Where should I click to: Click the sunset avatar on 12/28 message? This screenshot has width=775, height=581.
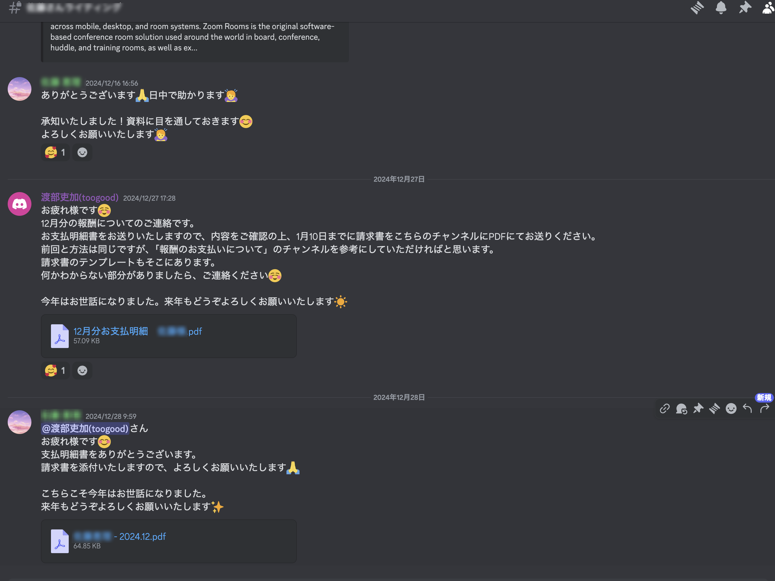(x=20, y=422)
